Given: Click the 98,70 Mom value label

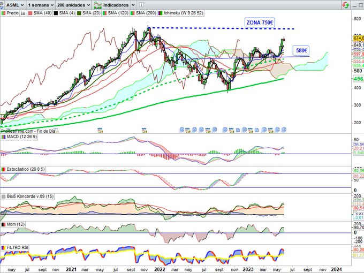Looking at the screenshot, I should click(359, 227).
